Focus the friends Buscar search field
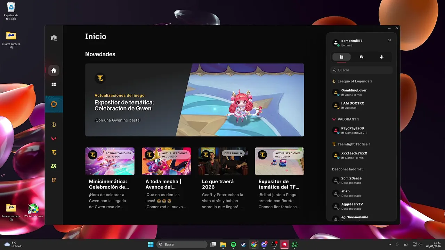The image size is (445, 250). coord(362,70)
